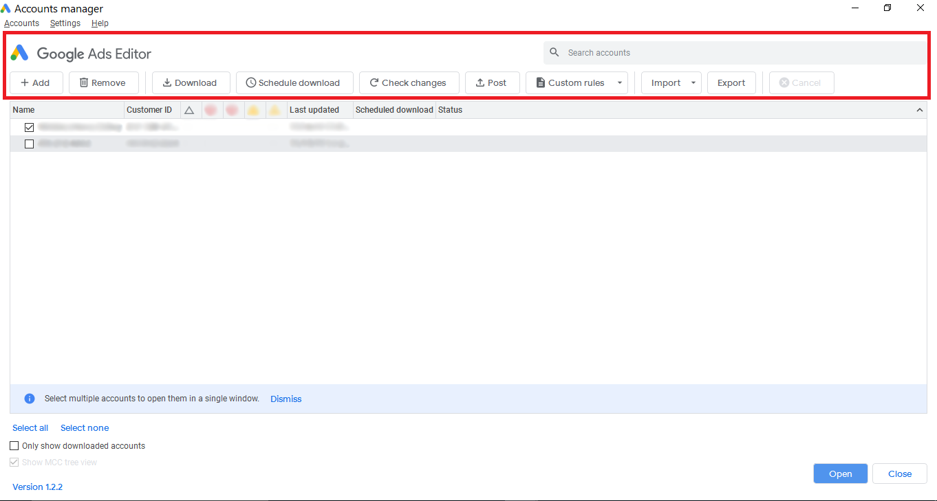Open the Accounts menu
Viewport: 937px width, 501px height.
click(x=21, y=23)
